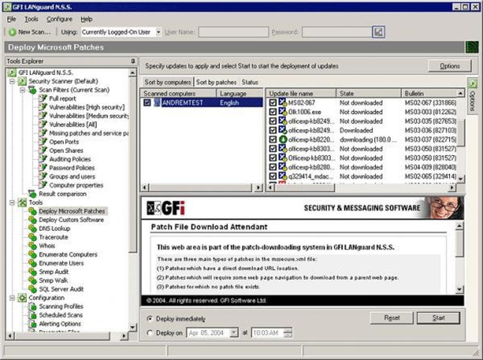Click the DNS Lookup tool icon
This screenshot has height=360, width=483.
(x=32, y=228)
